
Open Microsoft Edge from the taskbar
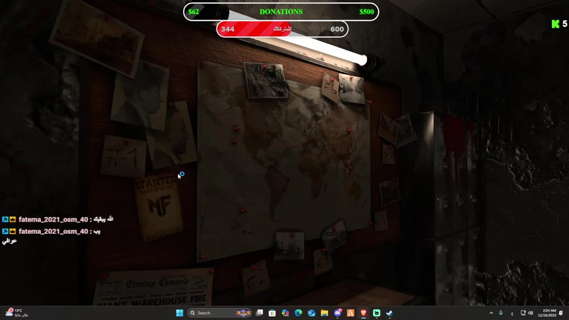point(298,313)
